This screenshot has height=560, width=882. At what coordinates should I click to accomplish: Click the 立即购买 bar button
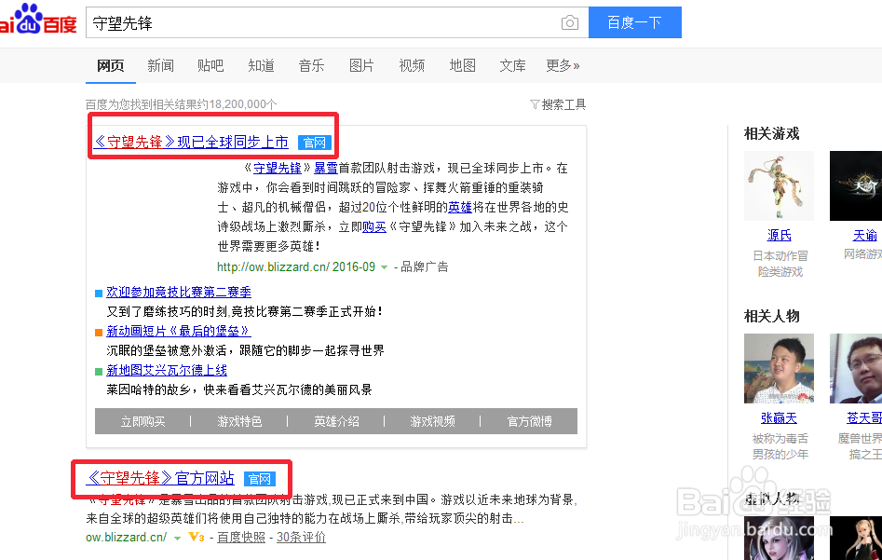coord(142,421)
